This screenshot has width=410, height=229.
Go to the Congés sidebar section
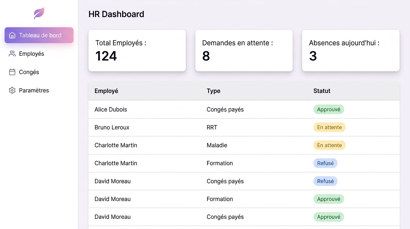pos(39,72)
